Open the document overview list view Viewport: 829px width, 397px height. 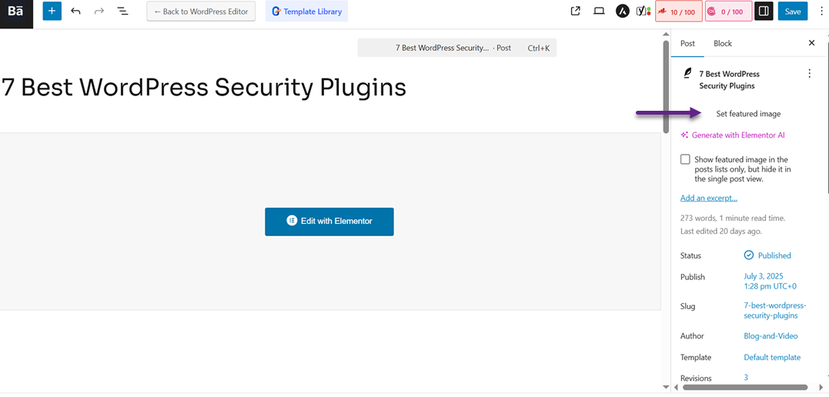[122, 11]
